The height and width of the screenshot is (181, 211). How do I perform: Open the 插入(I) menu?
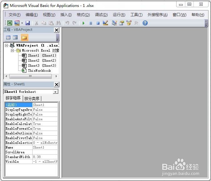66,14
